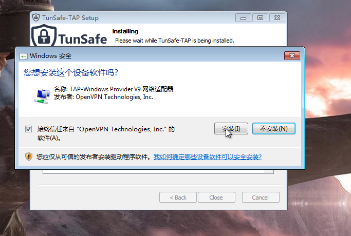Image resolution: width=351 pixels, height=236 pixels.
Task: Uncheck always trust OpenVPN Technologies checkbox
Action: coord(28,129)
